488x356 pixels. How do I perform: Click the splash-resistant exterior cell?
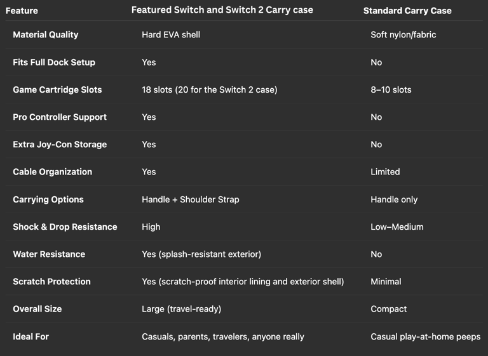[201, 254]
